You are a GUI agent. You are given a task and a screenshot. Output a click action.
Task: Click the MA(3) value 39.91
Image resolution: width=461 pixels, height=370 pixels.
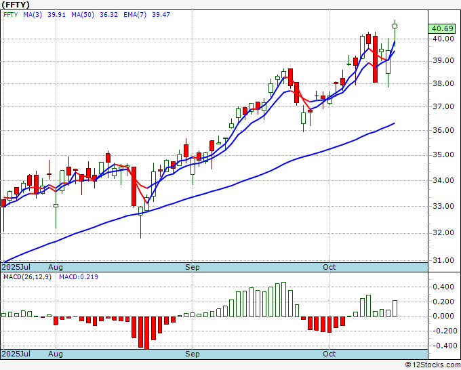tap(56, 15)
